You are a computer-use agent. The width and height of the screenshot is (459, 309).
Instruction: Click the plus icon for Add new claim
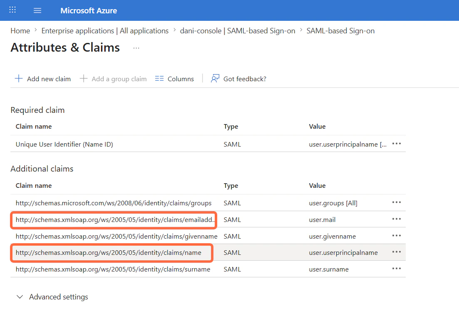[18, 78]
